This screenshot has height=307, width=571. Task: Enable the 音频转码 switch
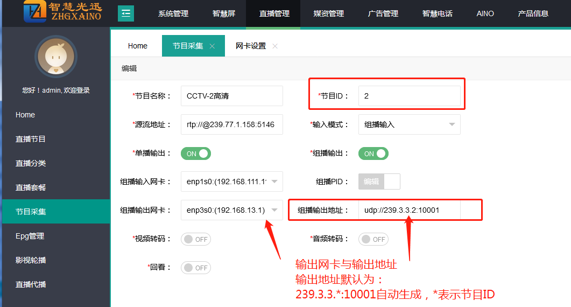pyautogui.click(x=373, y=239)
